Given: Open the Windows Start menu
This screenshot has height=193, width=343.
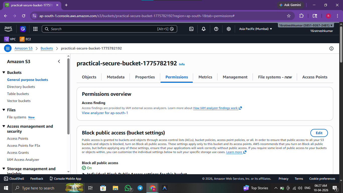Looking at the screenshot, I should pos(6,188).
